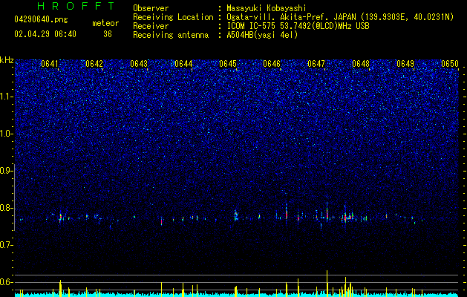467x297 pixels.
Task: Click the 1.0 kHz axis label
Action: click(7, 134)
